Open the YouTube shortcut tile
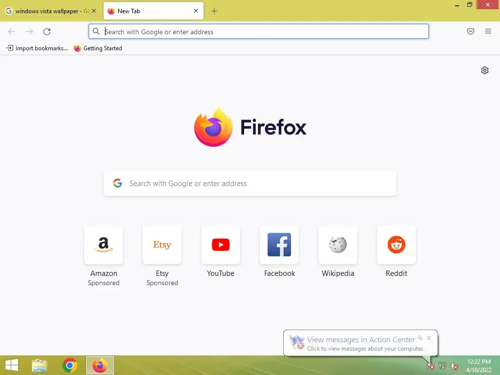500x375 pixels. point(221,245)
